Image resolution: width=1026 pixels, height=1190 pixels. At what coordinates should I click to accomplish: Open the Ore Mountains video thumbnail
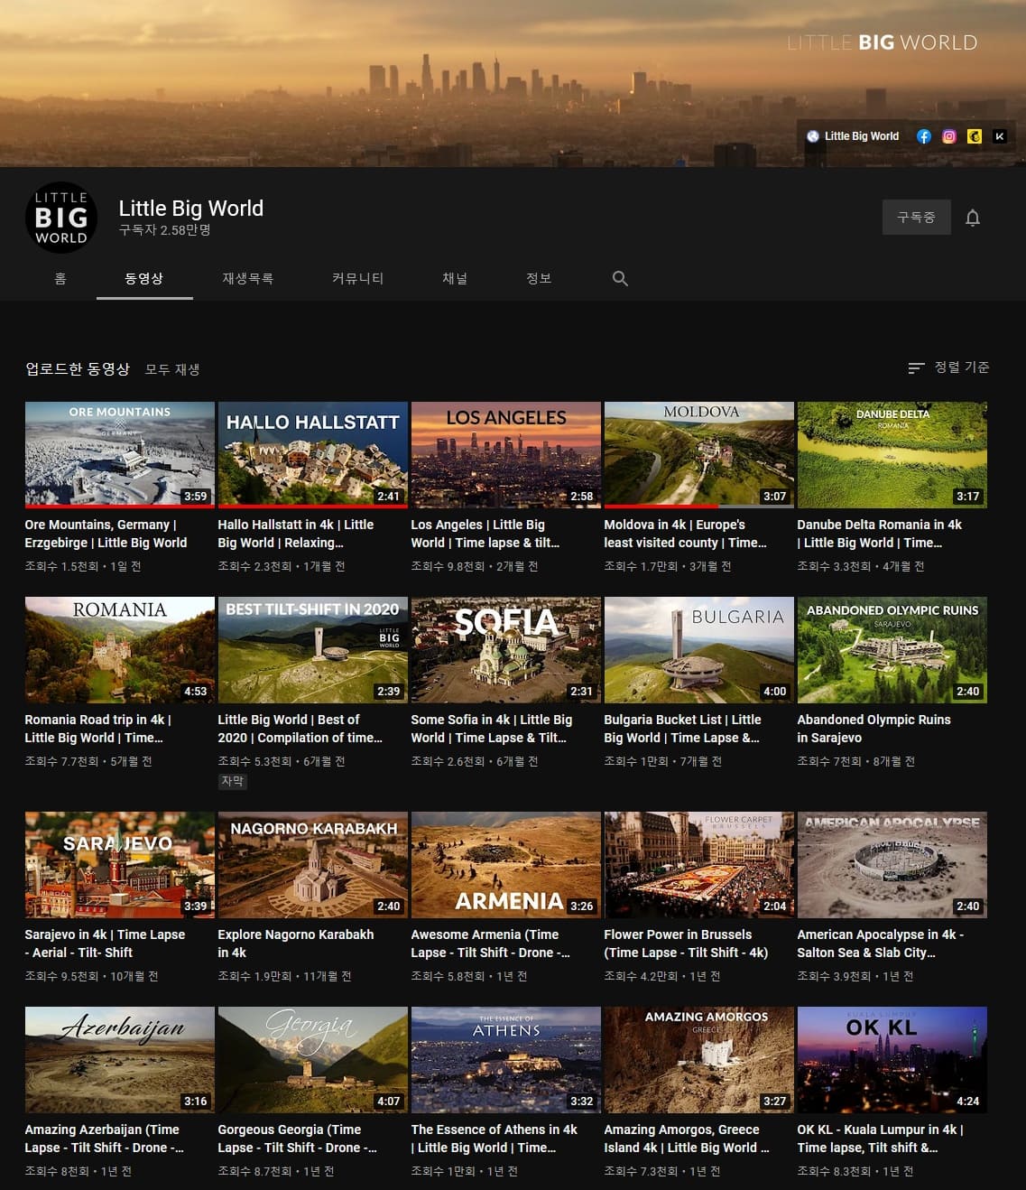click(120, 455)
